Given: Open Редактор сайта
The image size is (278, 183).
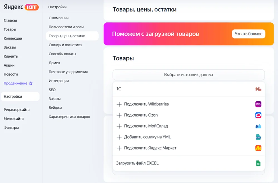Looking at the screenshot, I should click(17, 110).
